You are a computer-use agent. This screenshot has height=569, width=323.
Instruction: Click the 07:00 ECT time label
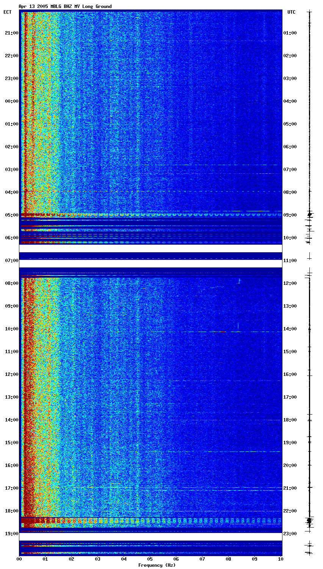pyautogui.click(x=11, y=261)
